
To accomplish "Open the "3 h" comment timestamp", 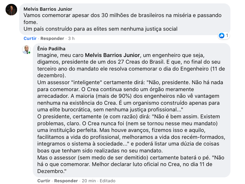I will point(71,38).
